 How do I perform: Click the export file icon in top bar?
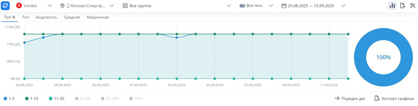402,6
